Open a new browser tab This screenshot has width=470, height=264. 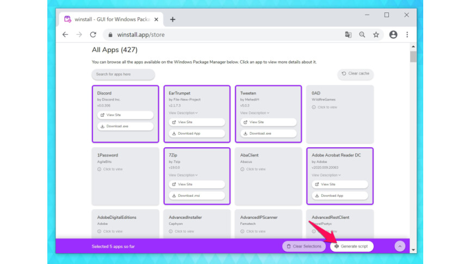pyautogui.click(x=172, y=20)
